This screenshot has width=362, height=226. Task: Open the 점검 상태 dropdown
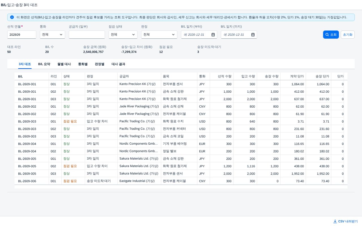coord(123,35)
